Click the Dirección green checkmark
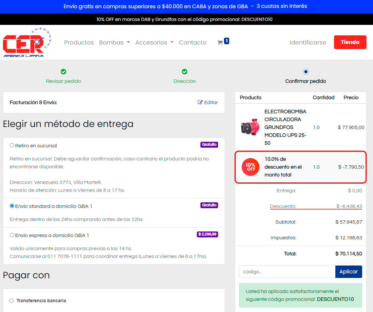Viewport: 373px width, 312px height. tap(185, 72)
